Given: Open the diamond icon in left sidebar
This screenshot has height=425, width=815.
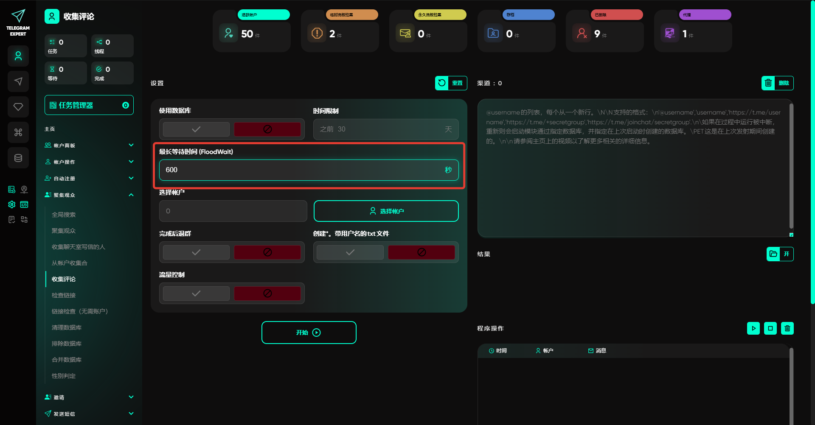Looking at the screenshot, I should (x=18, y=107).
